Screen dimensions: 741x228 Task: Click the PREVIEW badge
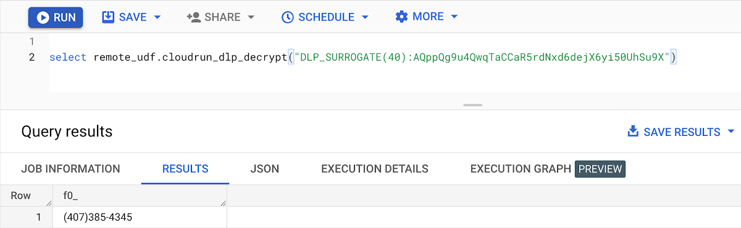click(x=600, y=169)
